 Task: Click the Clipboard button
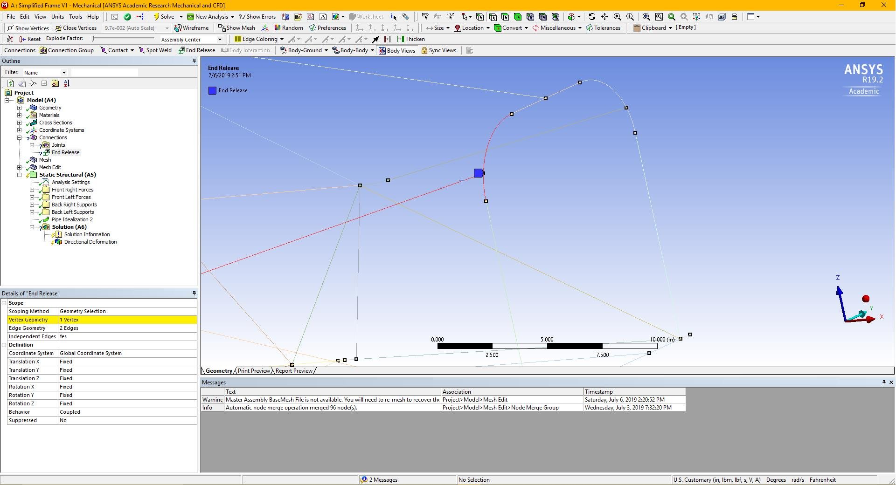[x=653, y=28]
